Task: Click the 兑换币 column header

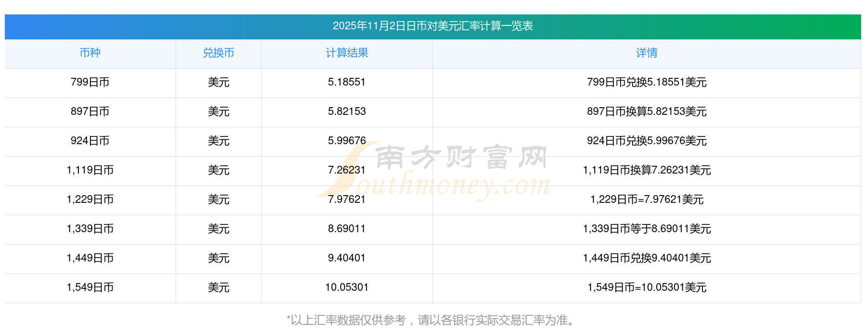Action: (218, 53)
